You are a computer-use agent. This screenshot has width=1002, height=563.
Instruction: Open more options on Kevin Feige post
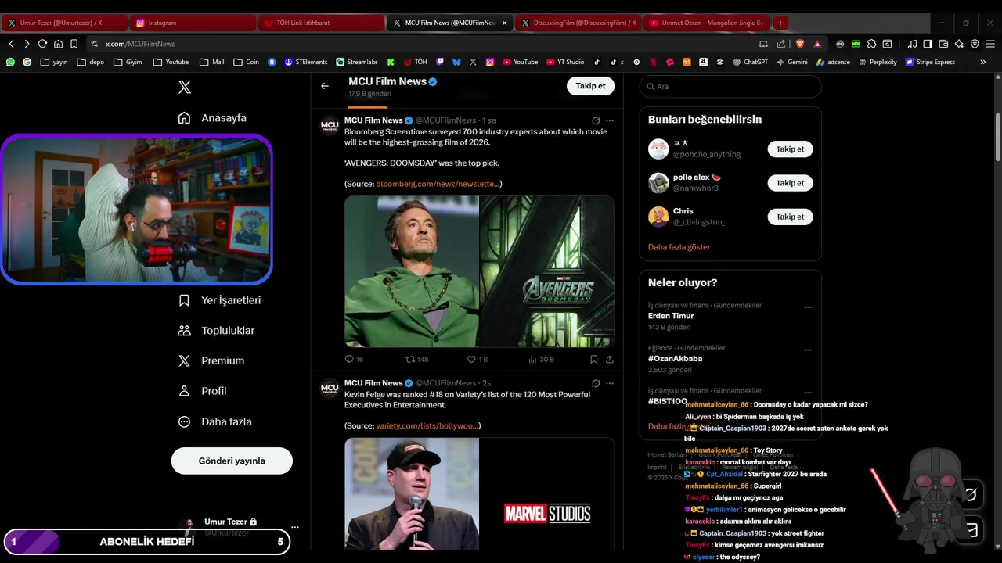[610, 383]
